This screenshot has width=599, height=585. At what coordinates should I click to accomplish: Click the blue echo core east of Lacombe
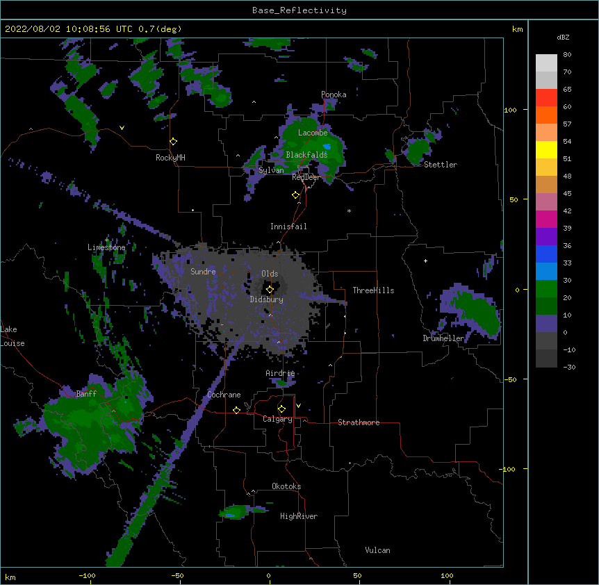[327, 146]
